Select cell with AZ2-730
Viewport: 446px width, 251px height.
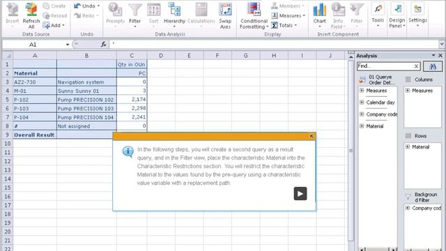tap(35, 82)
